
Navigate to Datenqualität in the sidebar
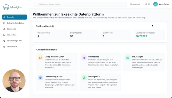point(15,47)
